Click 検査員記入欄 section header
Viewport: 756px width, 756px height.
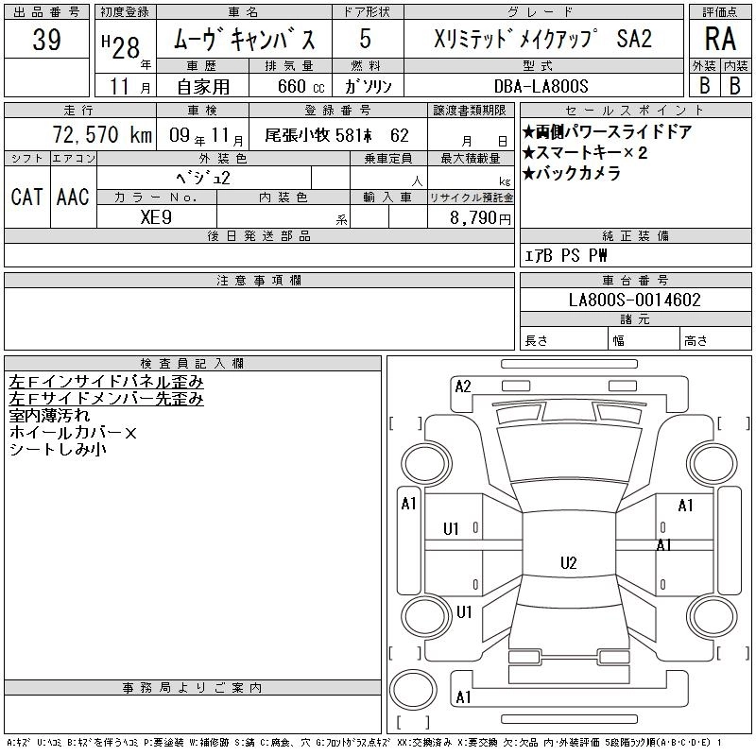(x=193, y=364)
